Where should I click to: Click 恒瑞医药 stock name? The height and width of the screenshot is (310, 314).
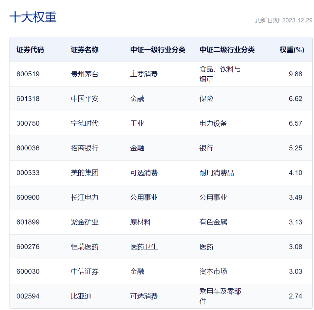pos(85,247)
